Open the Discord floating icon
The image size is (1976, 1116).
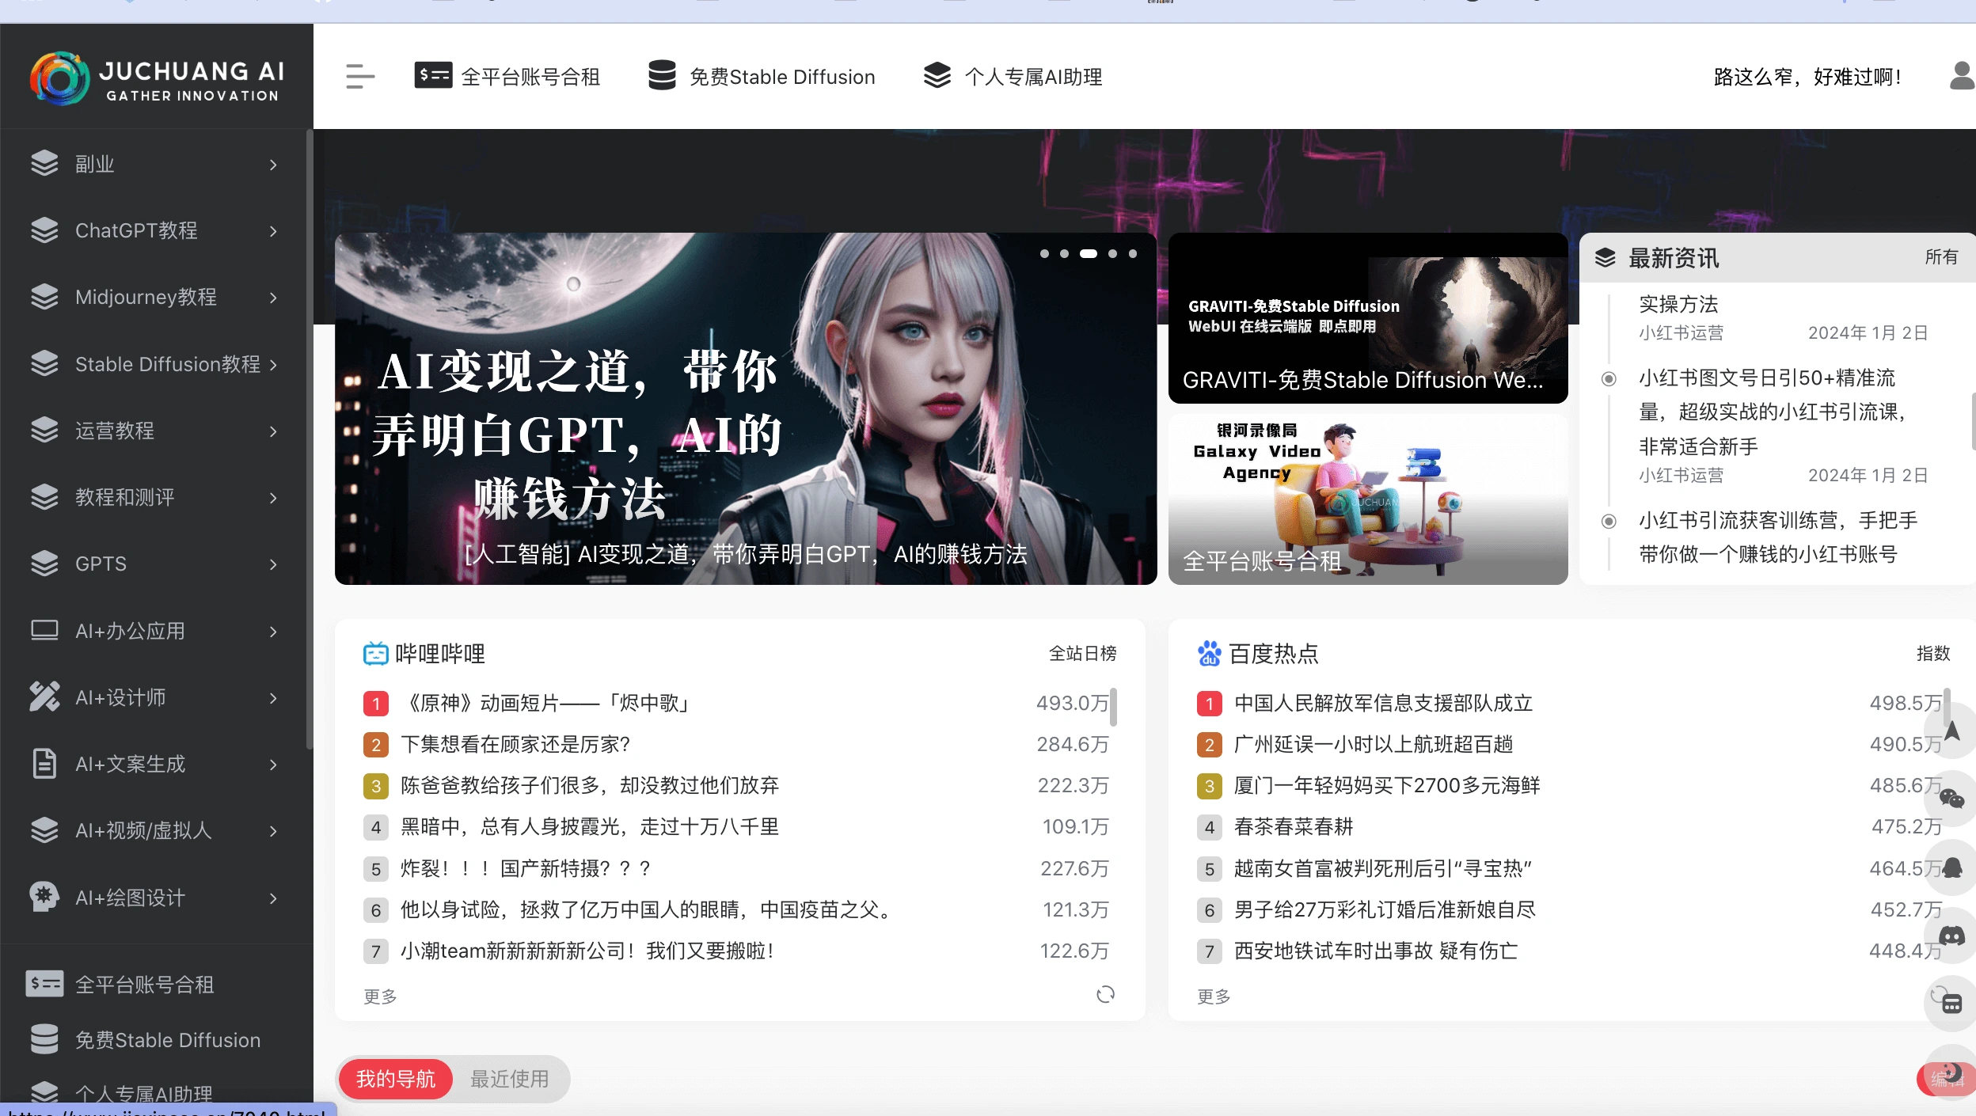point(1951,937)
